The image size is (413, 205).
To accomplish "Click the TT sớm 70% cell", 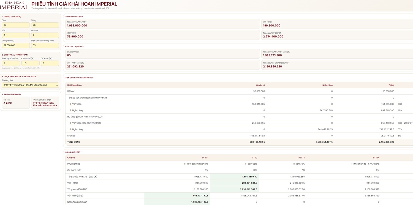I will 299,164.
